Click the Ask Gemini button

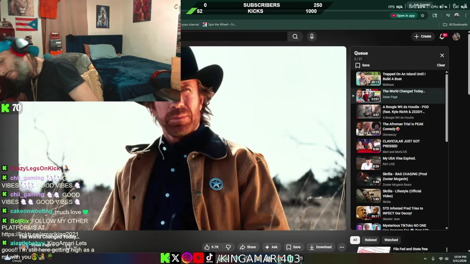tap(420, 5)
